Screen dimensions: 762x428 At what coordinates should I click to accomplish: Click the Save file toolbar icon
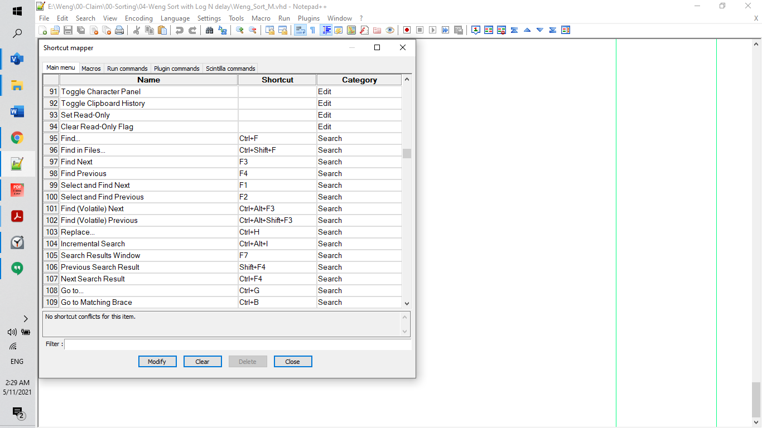pos(67,30)
